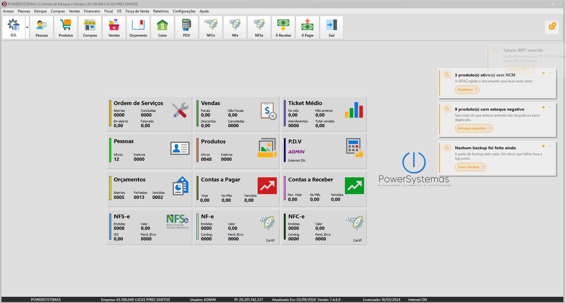Click the Estoque negativo alert button
The image size is (566, 303).
(x=474, y=128)
